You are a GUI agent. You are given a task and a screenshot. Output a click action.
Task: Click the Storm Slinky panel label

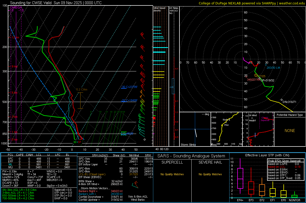coord(188,145)
